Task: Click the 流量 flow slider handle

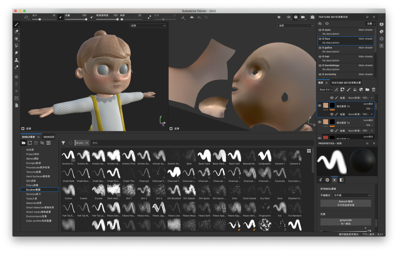Action: click(x=86, y=19)
